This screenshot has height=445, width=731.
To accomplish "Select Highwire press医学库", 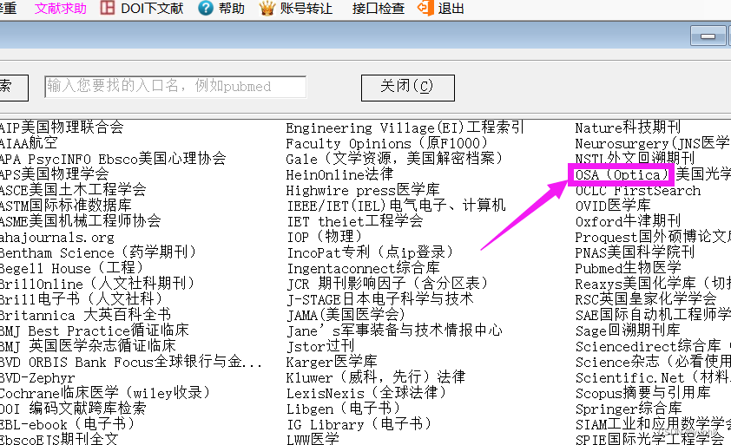I will 363,190.
